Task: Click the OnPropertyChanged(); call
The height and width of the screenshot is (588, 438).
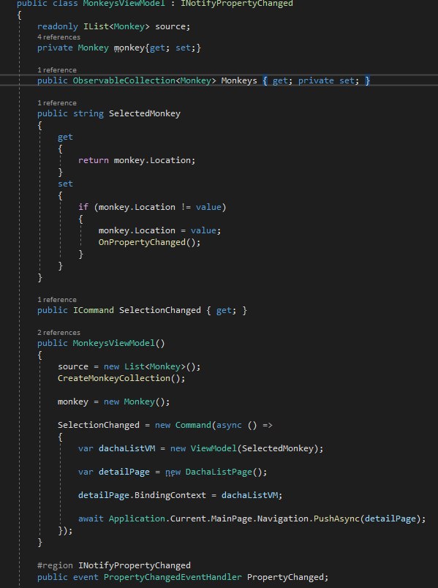Action: point(149,242)
